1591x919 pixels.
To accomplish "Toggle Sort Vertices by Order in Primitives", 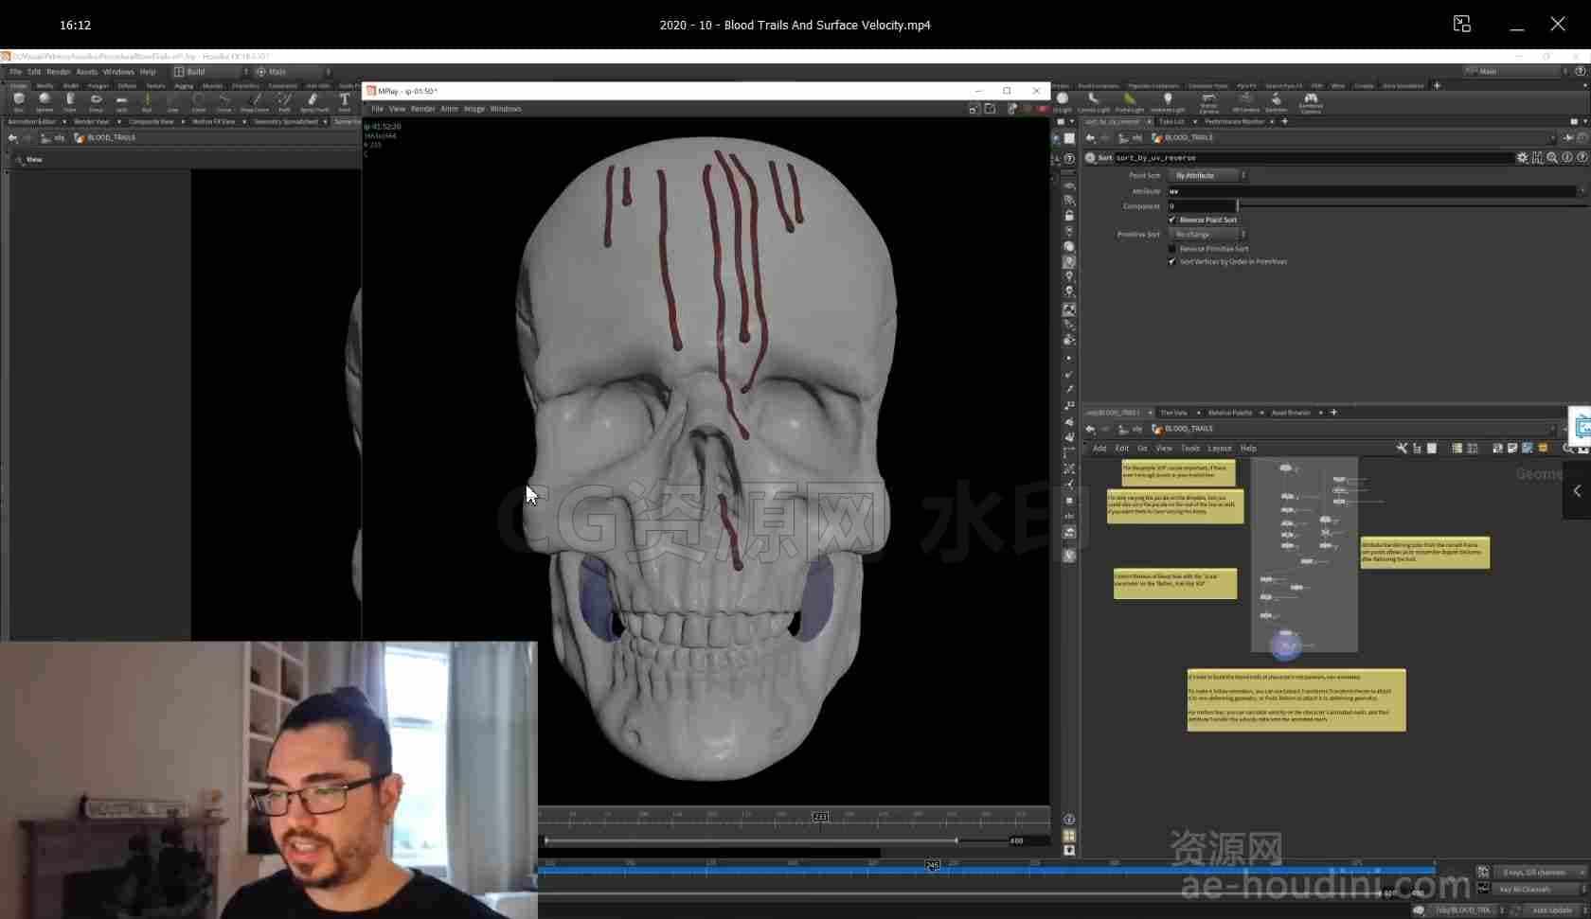I will (1172, 262).
